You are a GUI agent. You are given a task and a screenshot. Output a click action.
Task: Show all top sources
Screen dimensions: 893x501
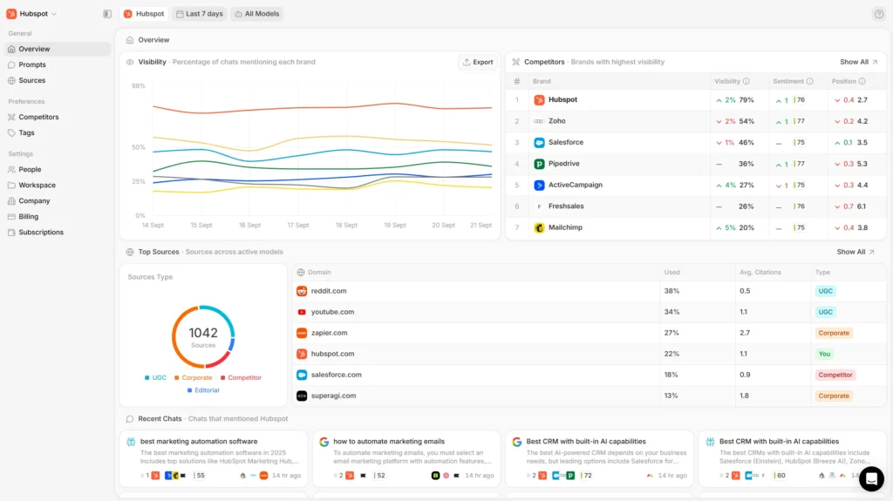point(856,252)
